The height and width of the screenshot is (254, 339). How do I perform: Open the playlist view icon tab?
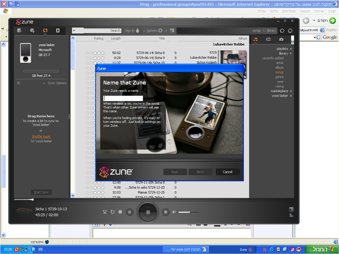click(19, 31)
